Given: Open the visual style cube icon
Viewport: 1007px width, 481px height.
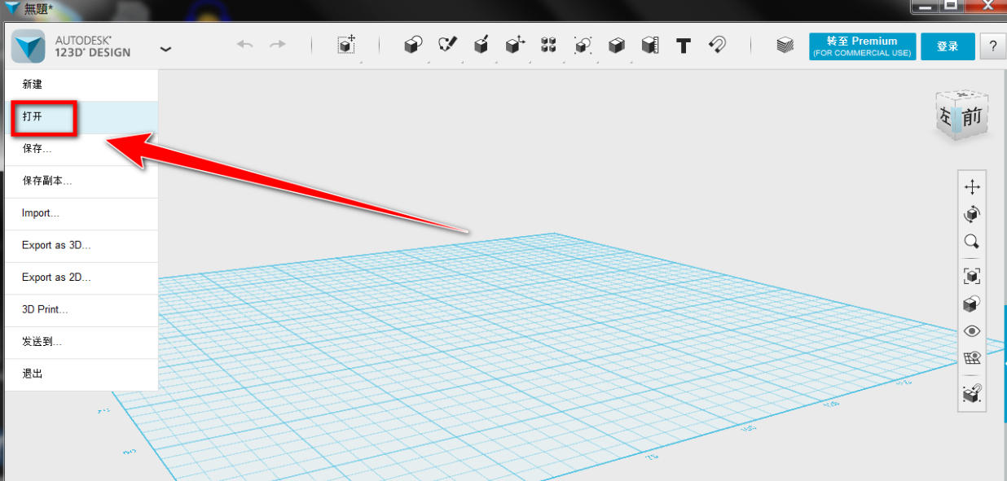Looking at the screenshot, I should point(972,304).
